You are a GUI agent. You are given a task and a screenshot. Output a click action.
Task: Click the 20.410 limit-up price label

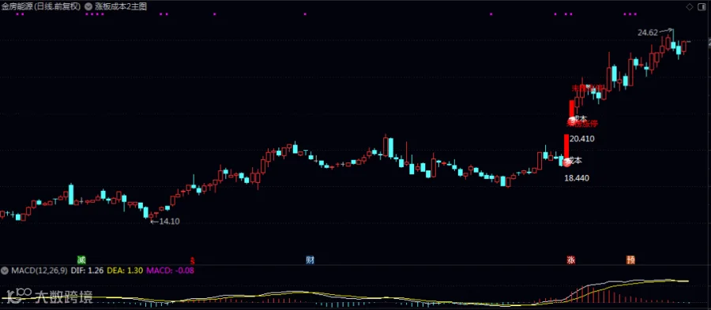point(581,139)
